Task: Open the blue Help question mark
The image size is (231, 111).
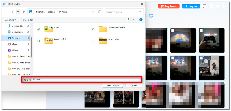Action: pos(141,20)
